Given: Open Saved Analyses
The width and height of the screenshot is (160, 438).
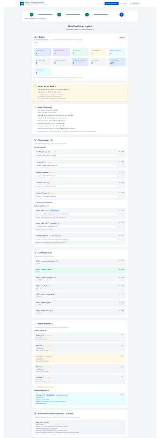Looking at the screenshot, I should [111, 4].
